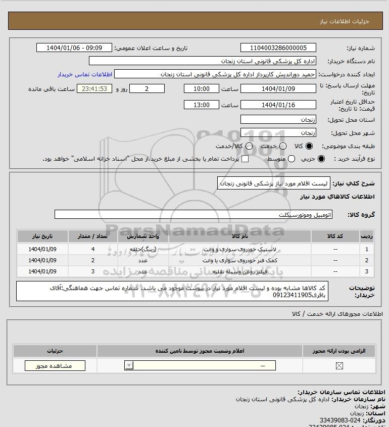Click the response deadline date 1404/01/09 field
The height and width of the screenshot is (427, 389).
278,89
